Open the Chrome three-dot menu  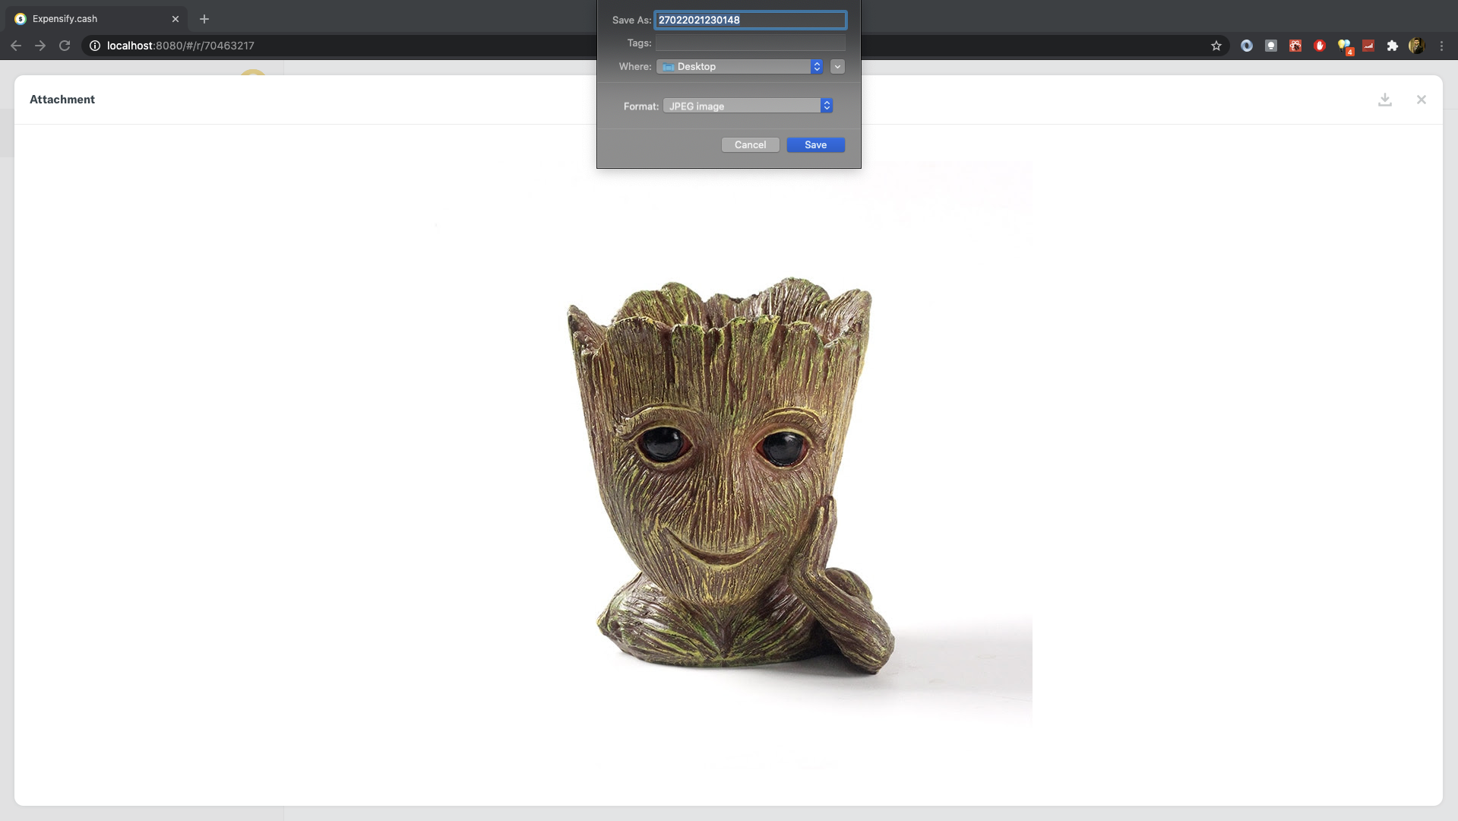click(1441, 46)
